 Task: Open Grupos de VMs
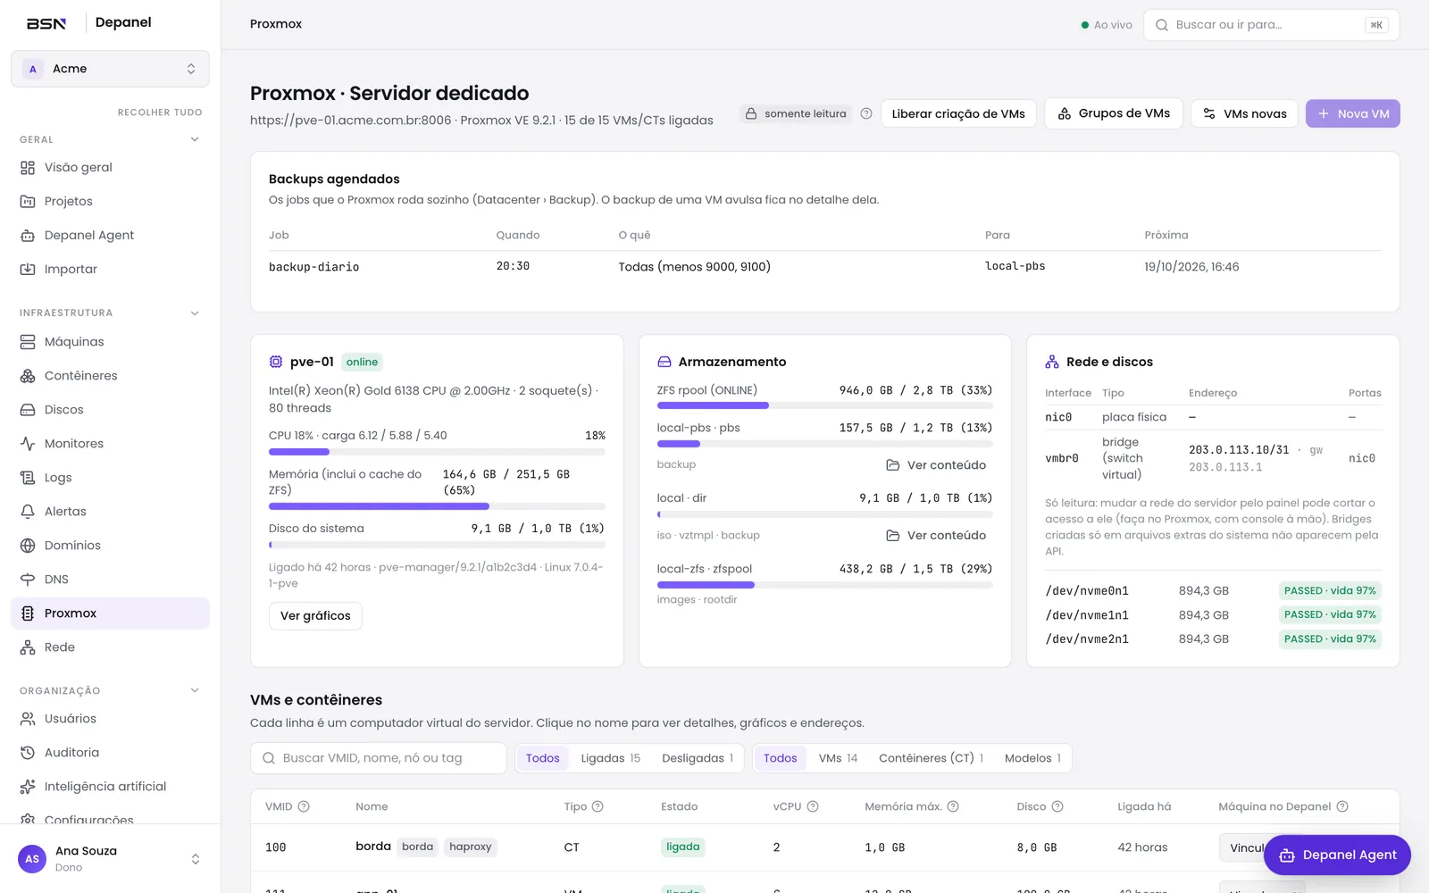point(1114,113)
